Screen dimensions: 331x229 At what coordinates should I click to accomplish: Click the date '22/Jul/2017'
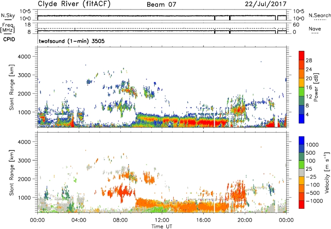[x=266, y=4]
